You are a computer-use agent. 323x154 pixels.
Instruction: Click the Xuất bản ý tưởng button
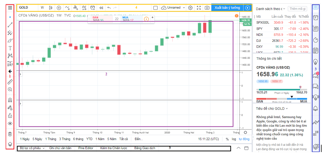(x=227, y=8)
